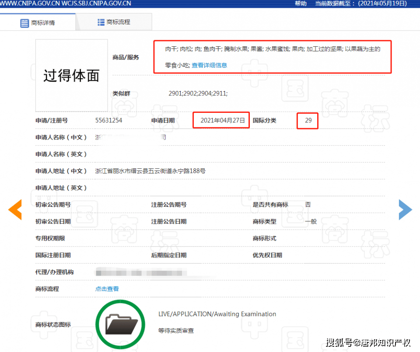
Task: Click the document icon beside 商标详情
Action: tap(24, 23)
